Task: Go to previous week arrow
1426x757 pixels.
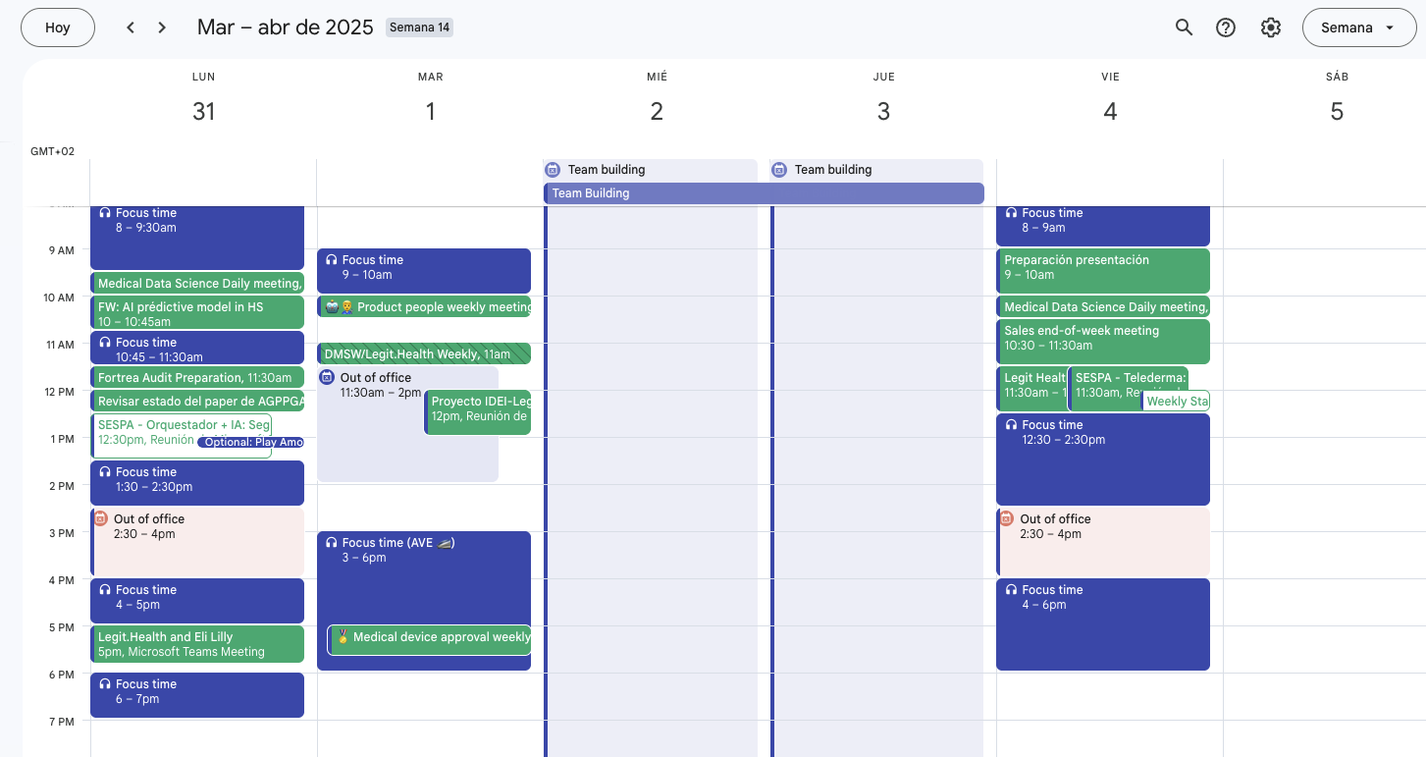Action: [x=131, y=27]
